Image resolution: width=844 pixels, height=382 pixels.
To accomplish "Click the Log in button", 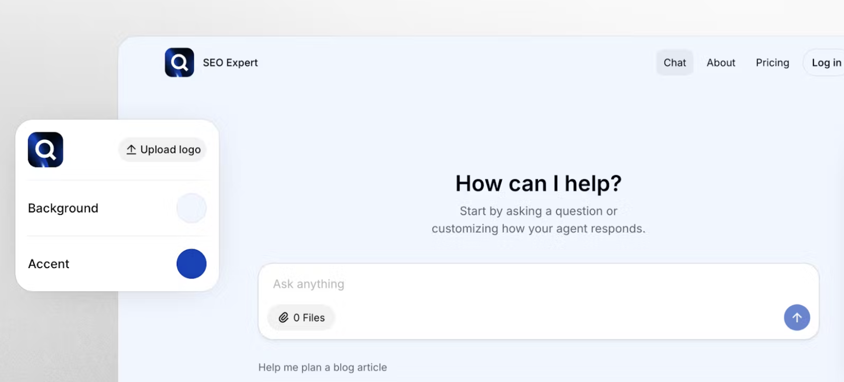I will (825, 62).
